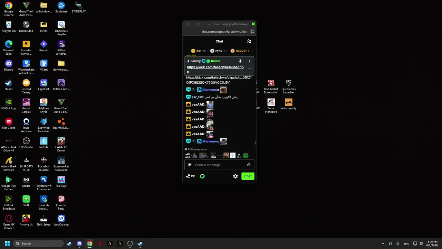442x249 pixels.
Task: Click the green Kick K coin icon
Action: (202, 176)
